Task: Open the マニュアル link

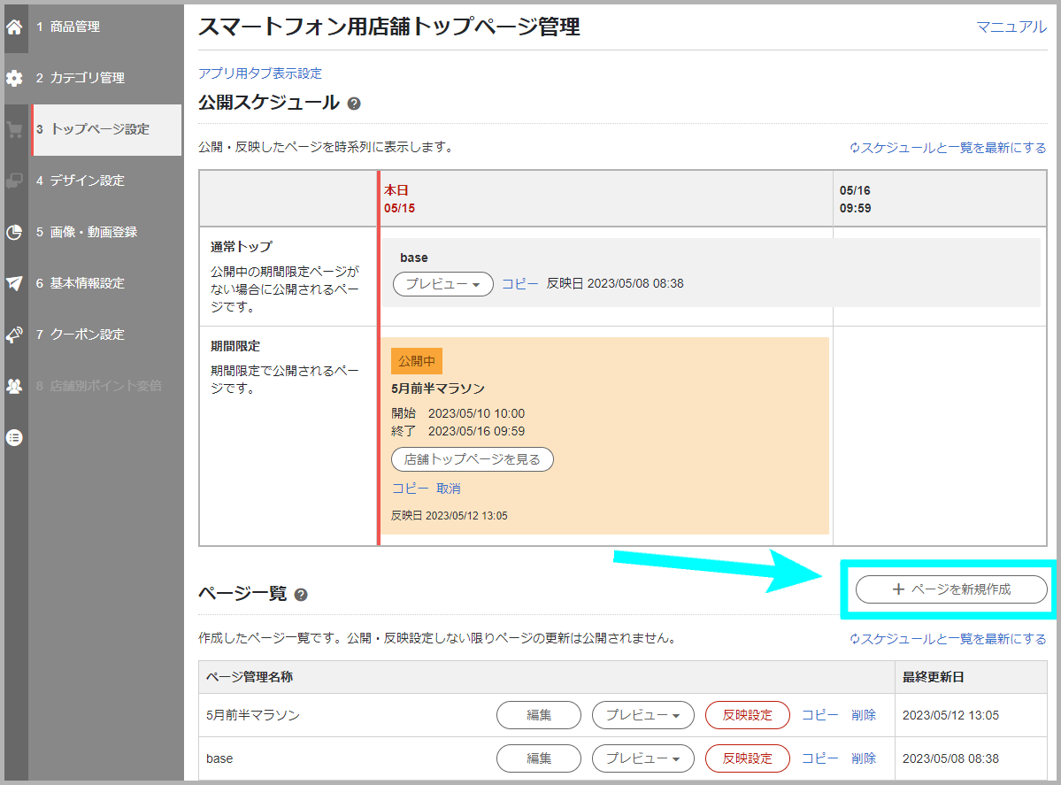Action: [1011, 27]
